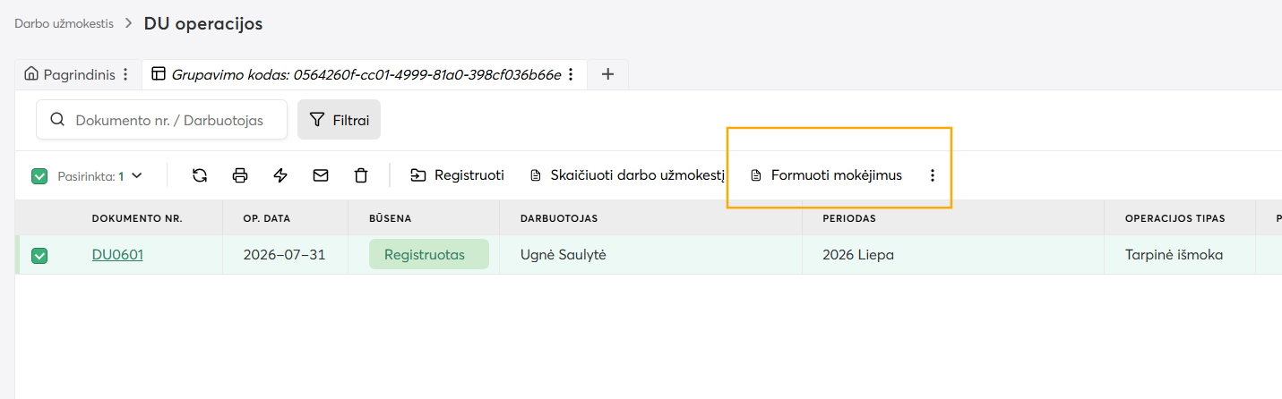Image resolution: width=1282 pixels, height=399 pixels.
Task: Open document link DU0601
Action: (117, 255)
